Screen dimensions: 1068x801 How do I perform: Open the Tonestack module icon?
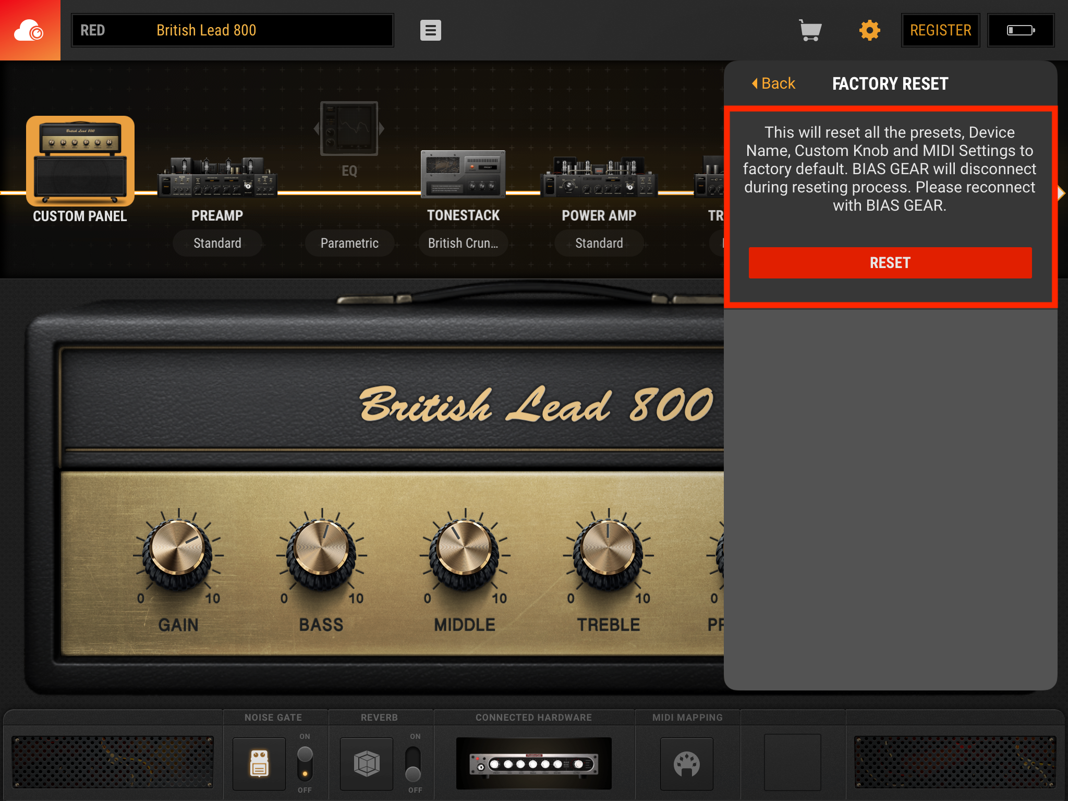tap(463, 174)
